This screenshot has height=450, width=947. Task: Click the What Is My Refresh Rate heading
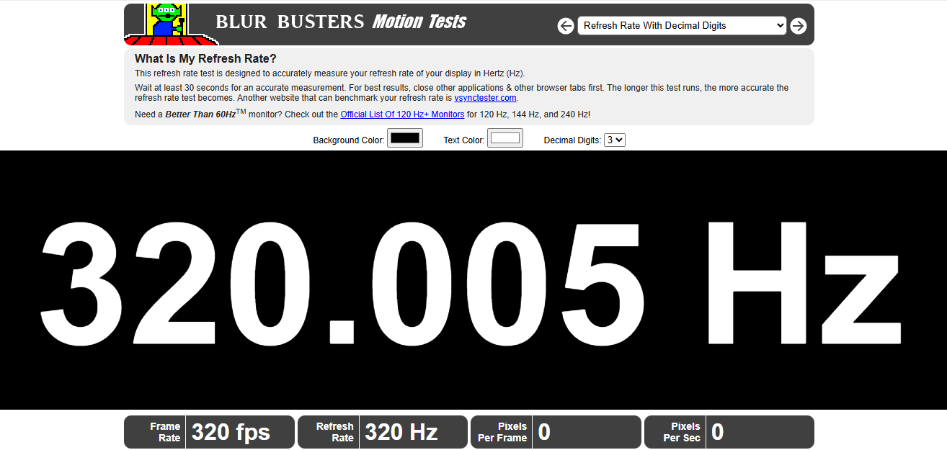coord(205,59)
